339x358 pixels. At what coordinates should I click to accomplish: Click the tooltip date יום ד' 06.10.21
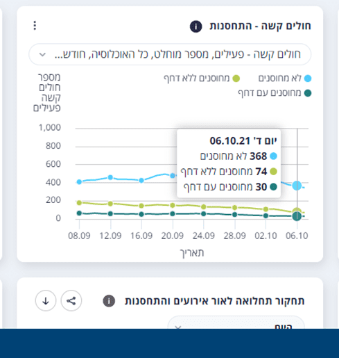tap(243, 141)
